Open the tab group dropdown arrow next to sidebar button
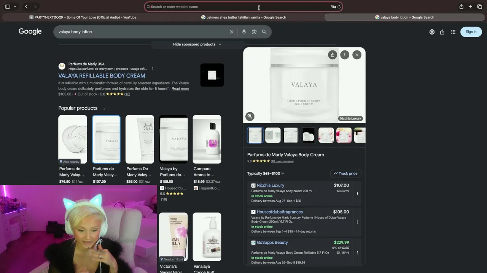 tap(15, 6)
